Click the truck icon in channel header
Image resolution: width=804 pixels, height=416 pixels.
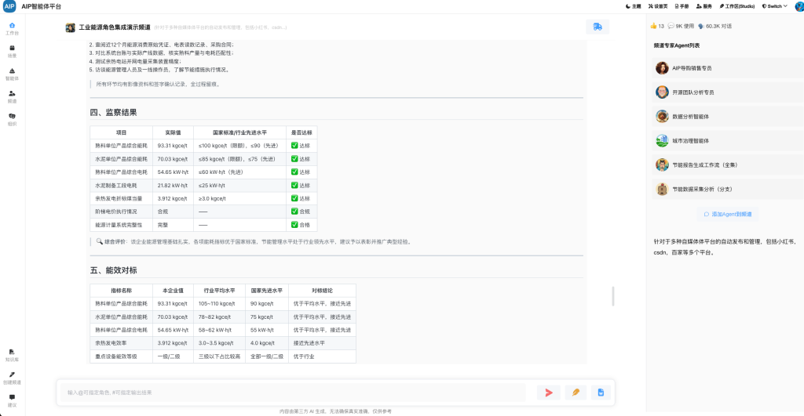pos(598,27)
